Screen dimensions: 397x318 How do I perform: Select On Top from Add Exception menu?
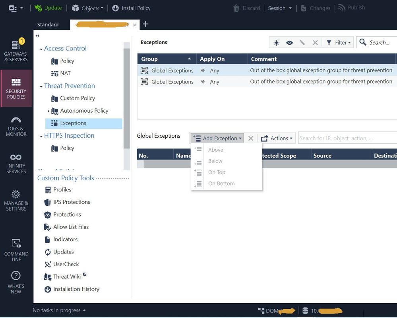click(217, 172)
